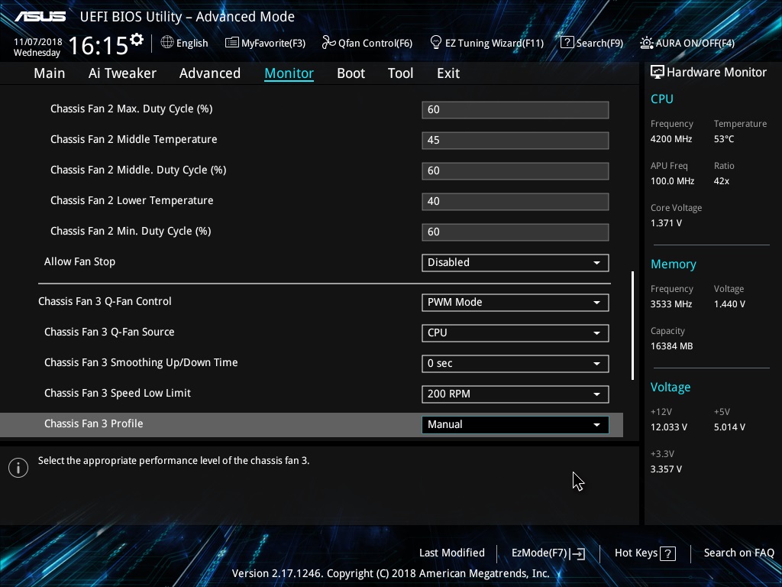Screen dimensions: 782x587
Task: Open the Tool tab
Action: 400,73
